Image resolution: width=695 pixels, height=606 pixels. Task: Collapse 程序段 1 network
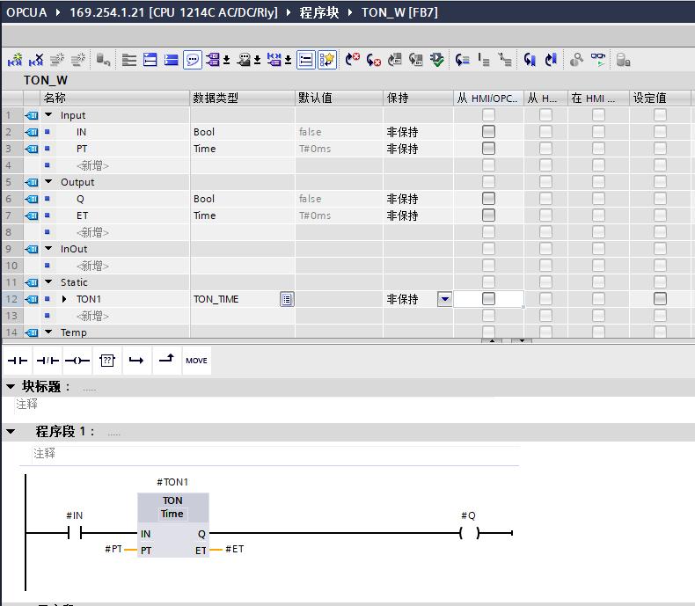tap(11, 432)
